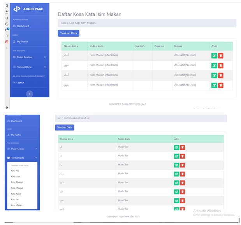This screenshot has width=241, height=225.
Task: Open the browser history clock icon
Action: click(7, 24)
